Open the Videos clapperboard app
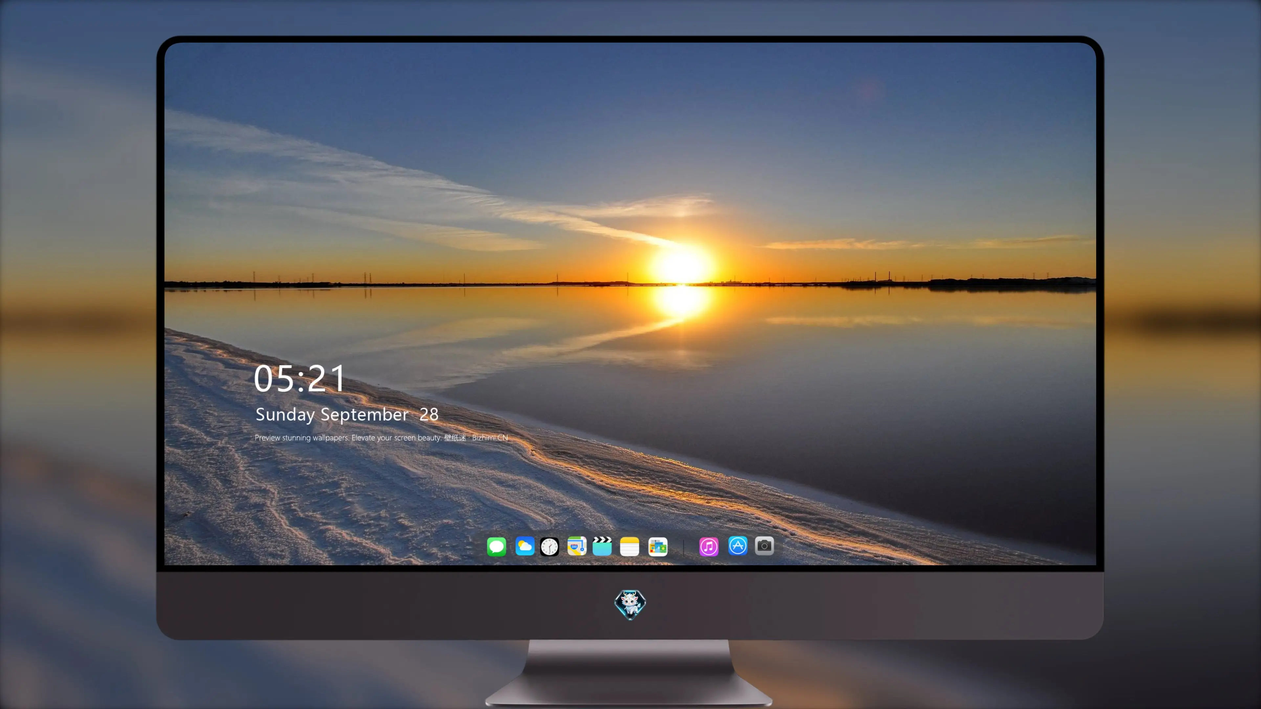 click(602, 546)
